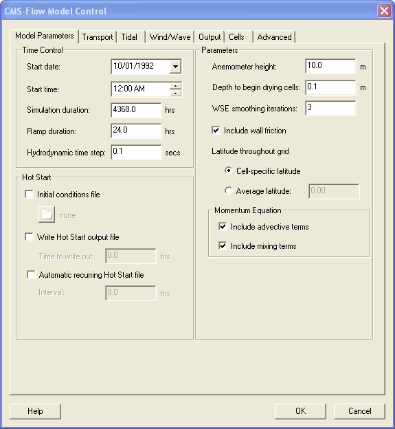Screen dimensions: 395x429
Task: Toggle Include mixing terms checkbox
Action: point(223,245)
